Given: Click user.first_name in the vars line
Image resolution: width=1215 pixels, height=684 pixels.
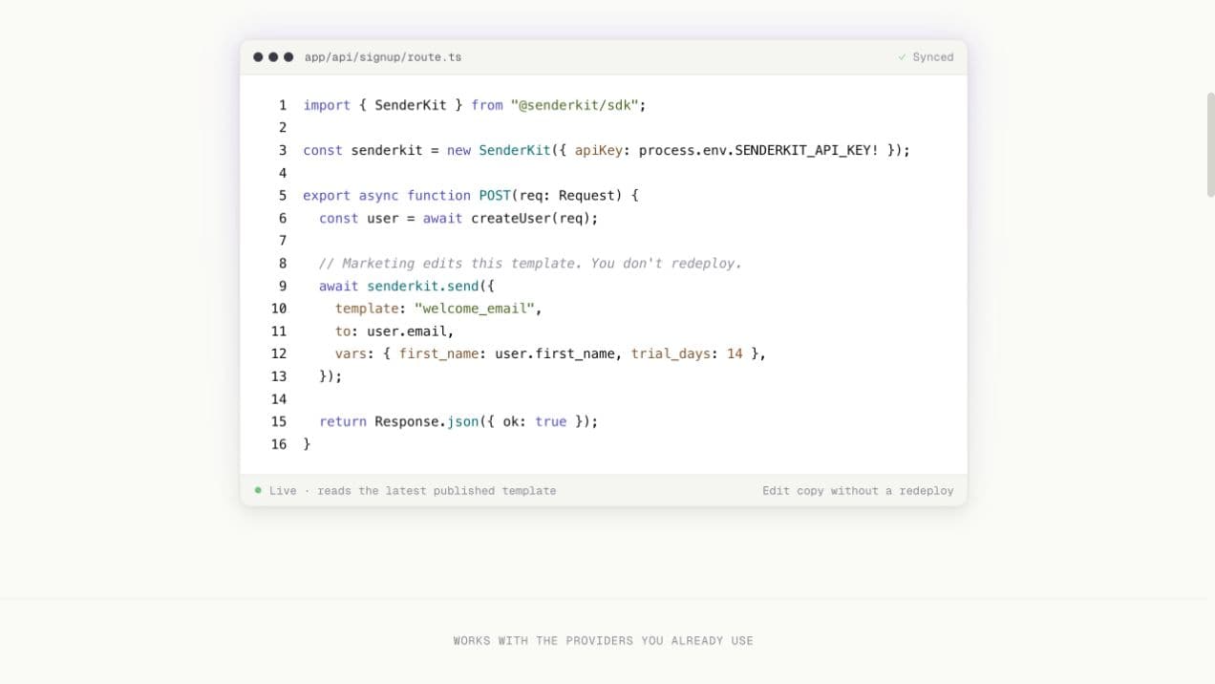Looking at the screenshot, I should (x=554, y=353).
